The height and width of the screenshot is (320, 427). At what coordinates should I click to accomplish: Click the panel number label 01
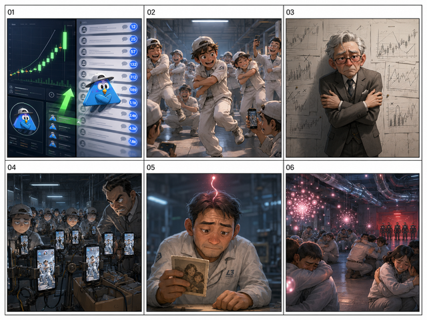11,12
